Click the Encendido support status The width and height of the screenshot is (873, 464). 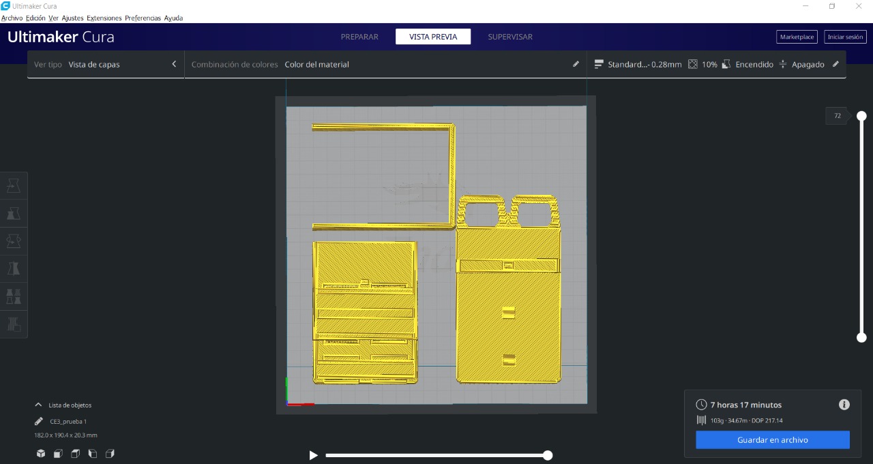pos(754,64)
